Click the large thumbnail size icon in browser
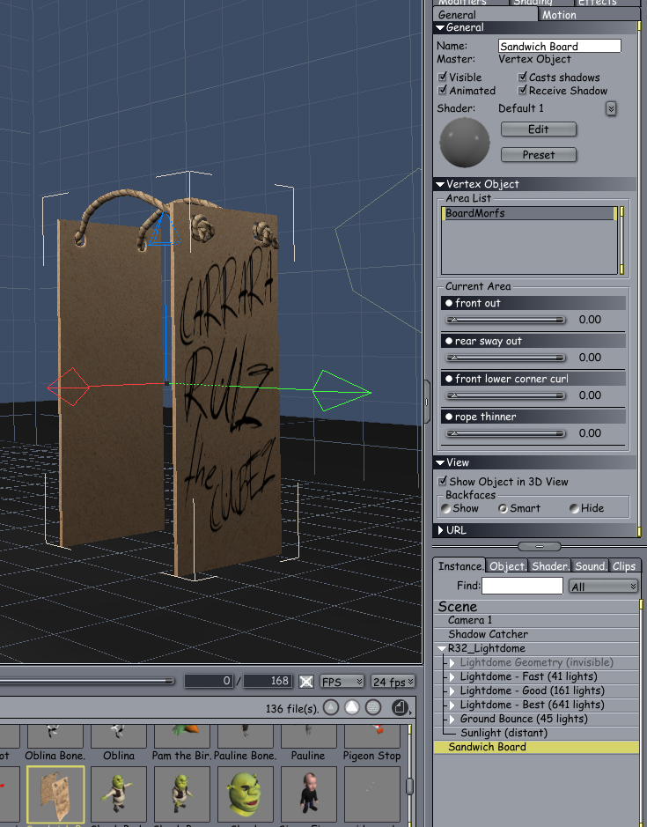The height and width of the screenshot is (827, 647). [x=352, y=707]
